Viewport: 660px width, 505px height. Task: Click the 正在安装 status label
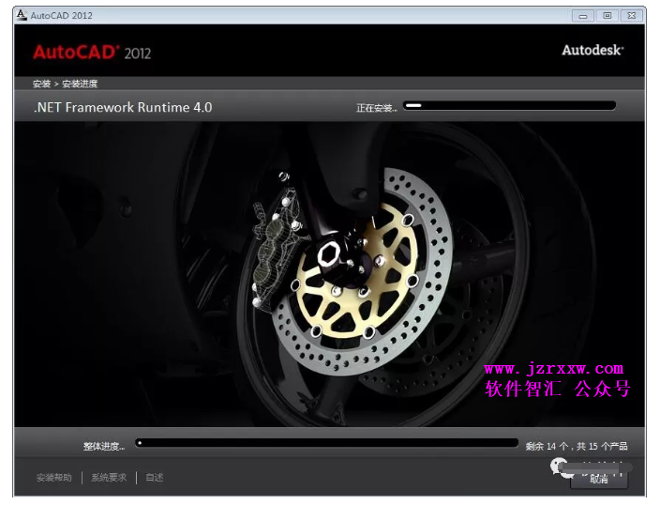[x=377, y=108]
